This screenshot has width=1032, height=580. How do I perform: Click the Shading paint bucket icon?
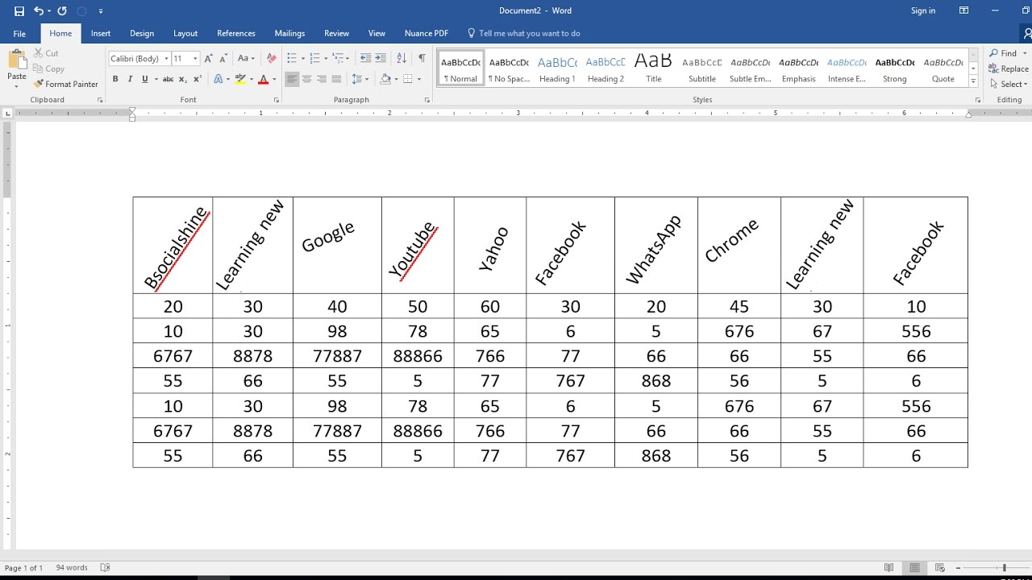(386, 79)
